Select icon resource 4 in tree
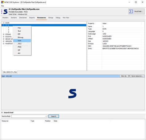 (9, 32)
